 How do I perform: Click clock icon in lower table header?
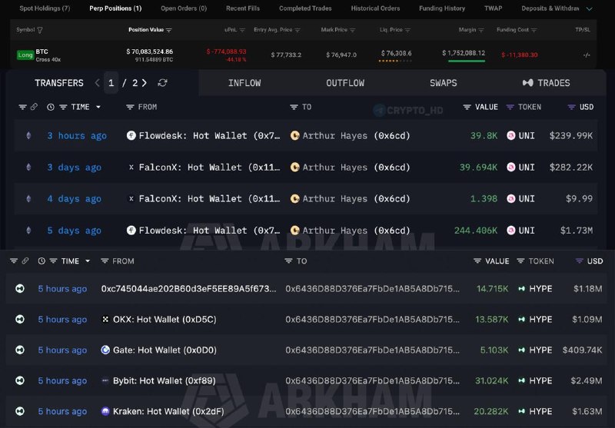point(42,261)
